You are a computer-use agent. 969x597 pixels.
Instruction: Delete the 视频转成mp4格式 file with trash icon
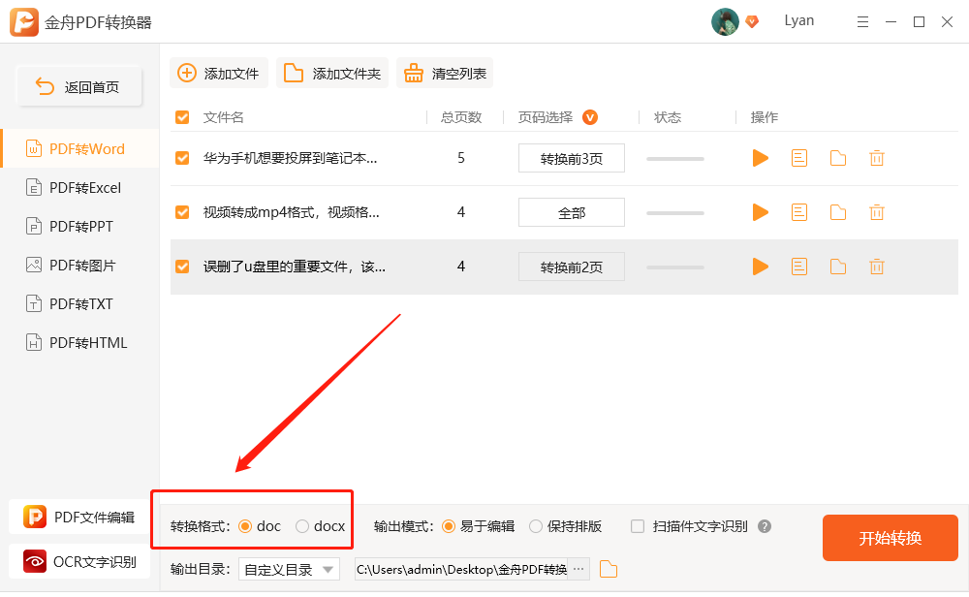876,212
